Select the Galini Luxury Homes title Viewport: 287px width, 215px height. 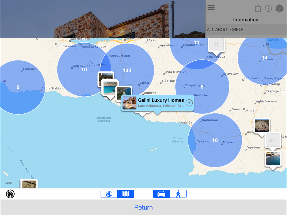click(161, 100)
